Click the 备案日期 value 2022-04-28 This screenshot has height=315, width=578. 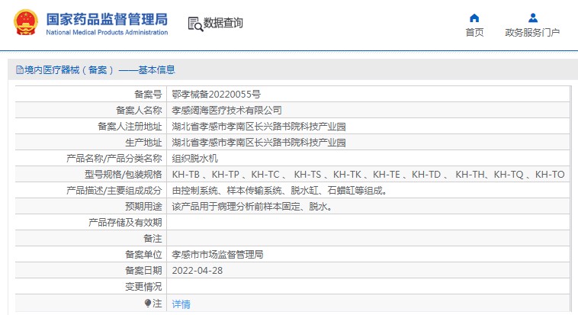click(x=197, y=271)
